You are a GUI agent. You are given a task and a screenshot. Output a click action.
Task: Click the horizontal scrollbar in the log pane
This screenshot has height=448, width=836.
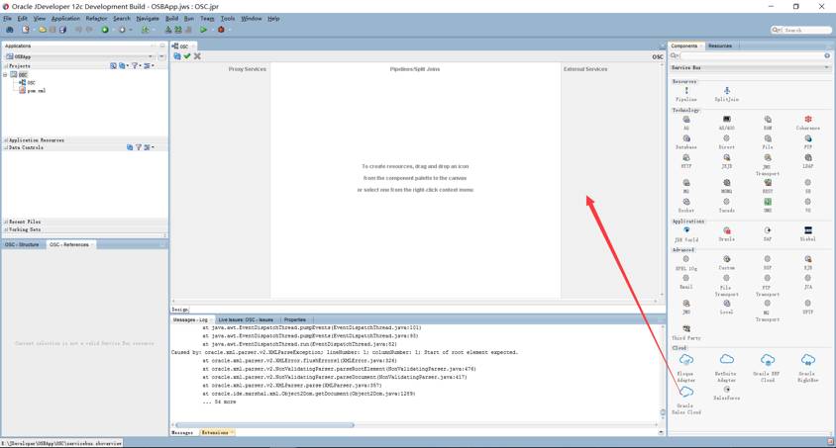pyautogui.click(x=264, y=424)
